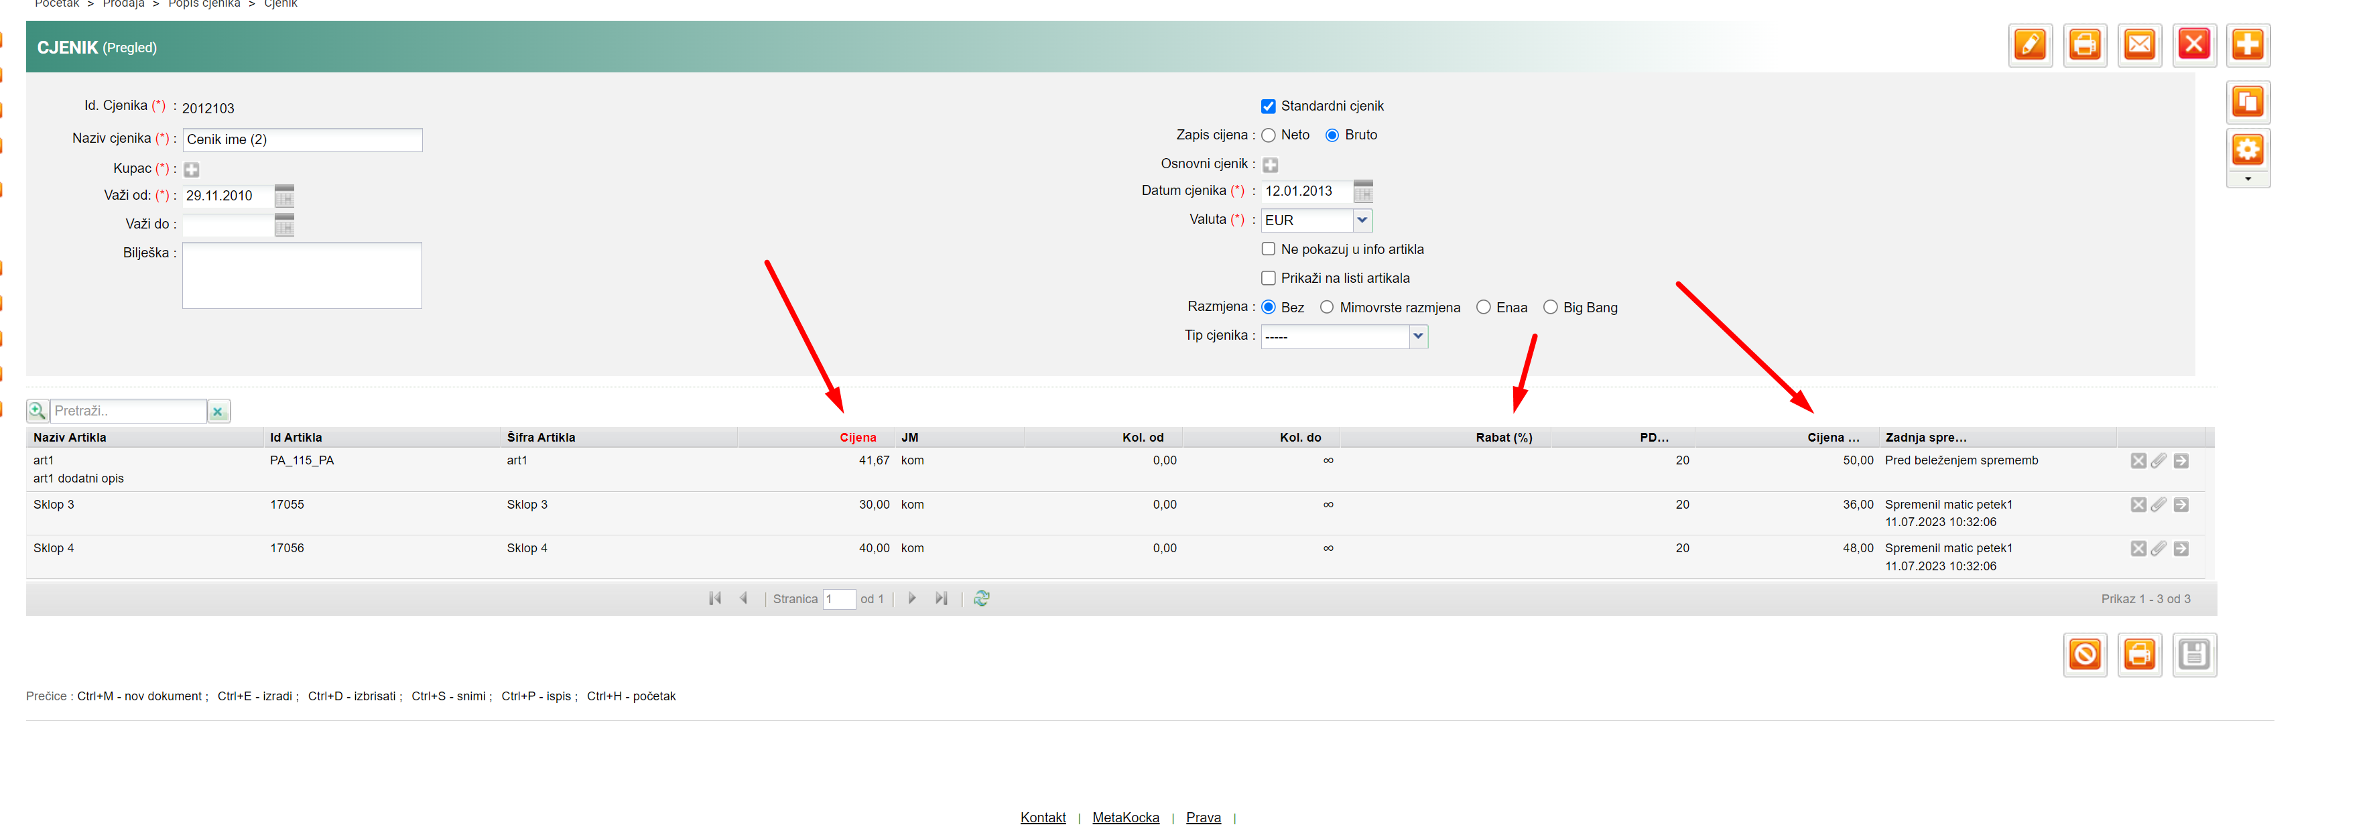Click the bottom floppy disk save icon

pyautogui.click(x=2193, y=655)
